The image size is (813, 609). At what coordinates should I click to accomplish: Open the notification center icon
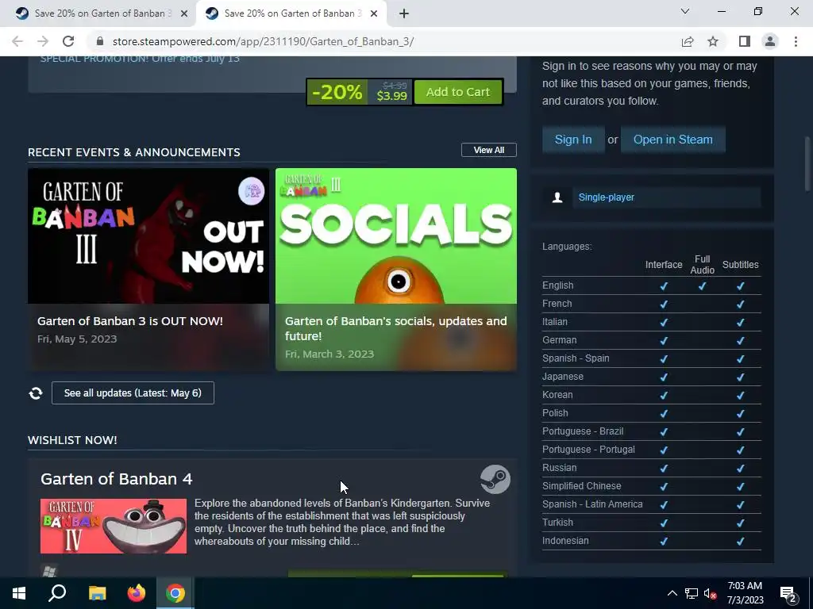tap(788, 594)
